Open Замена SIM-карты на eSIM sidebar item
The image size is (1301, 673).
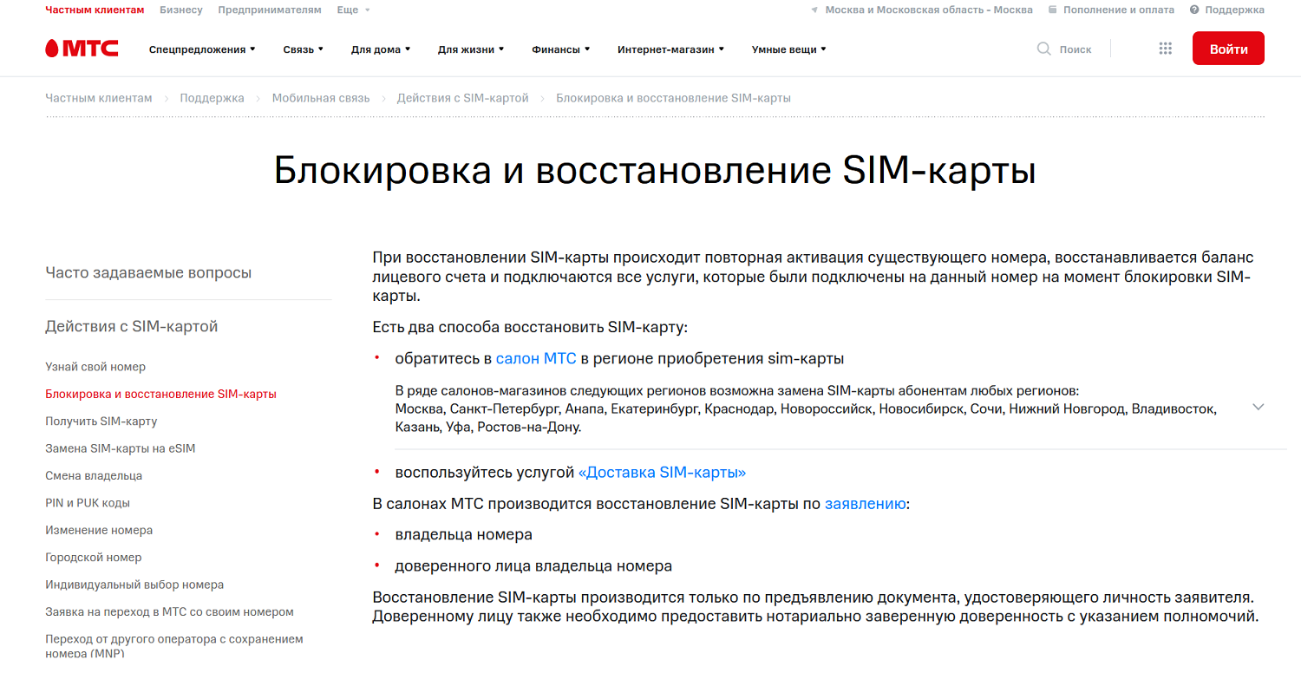pos(121,448)
